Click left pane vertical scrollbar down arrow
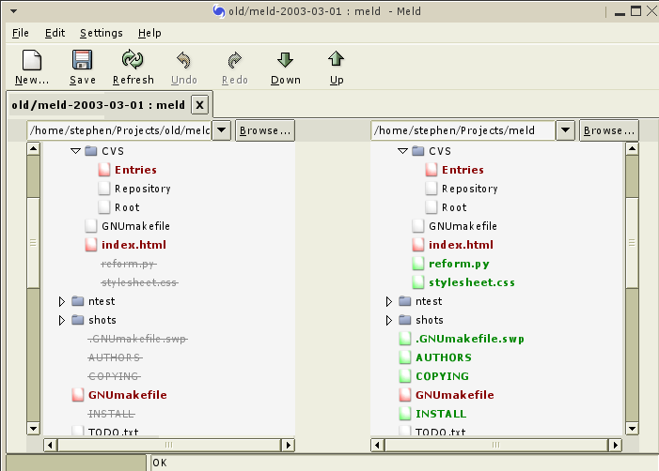This screenshot has height=471, width=659. tap(33, 428)
